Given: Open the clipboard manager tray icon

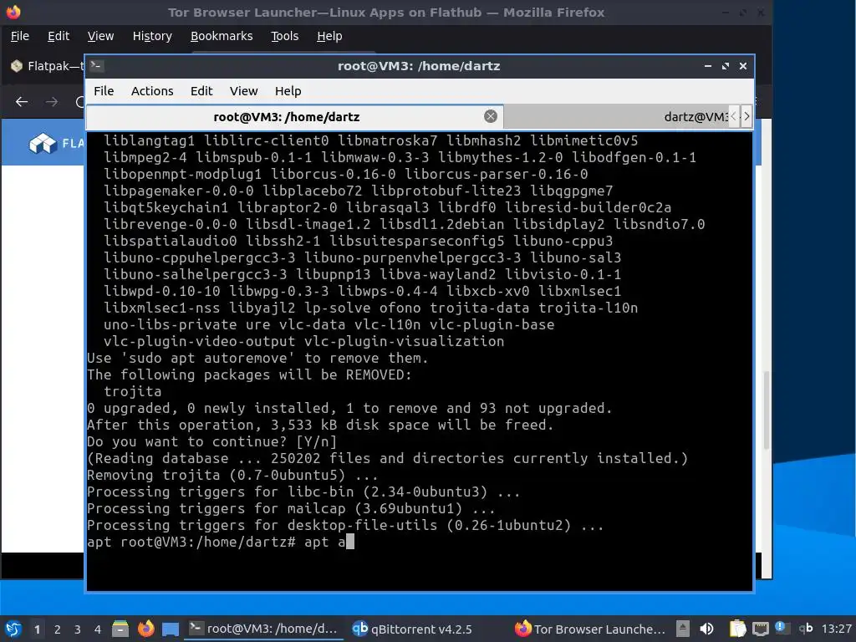Looking at the screenshot, I should (737, 629).
